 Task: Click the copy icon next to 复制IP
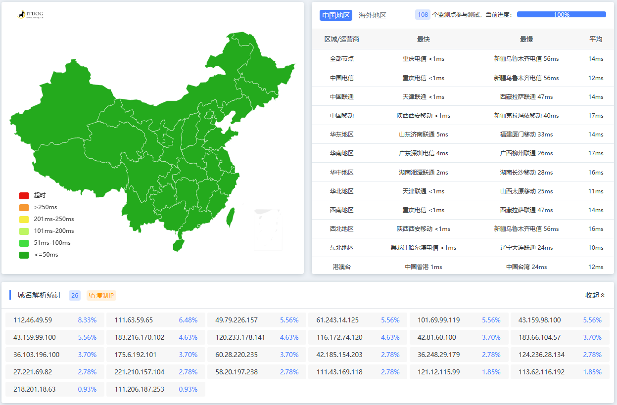[92, 296]
